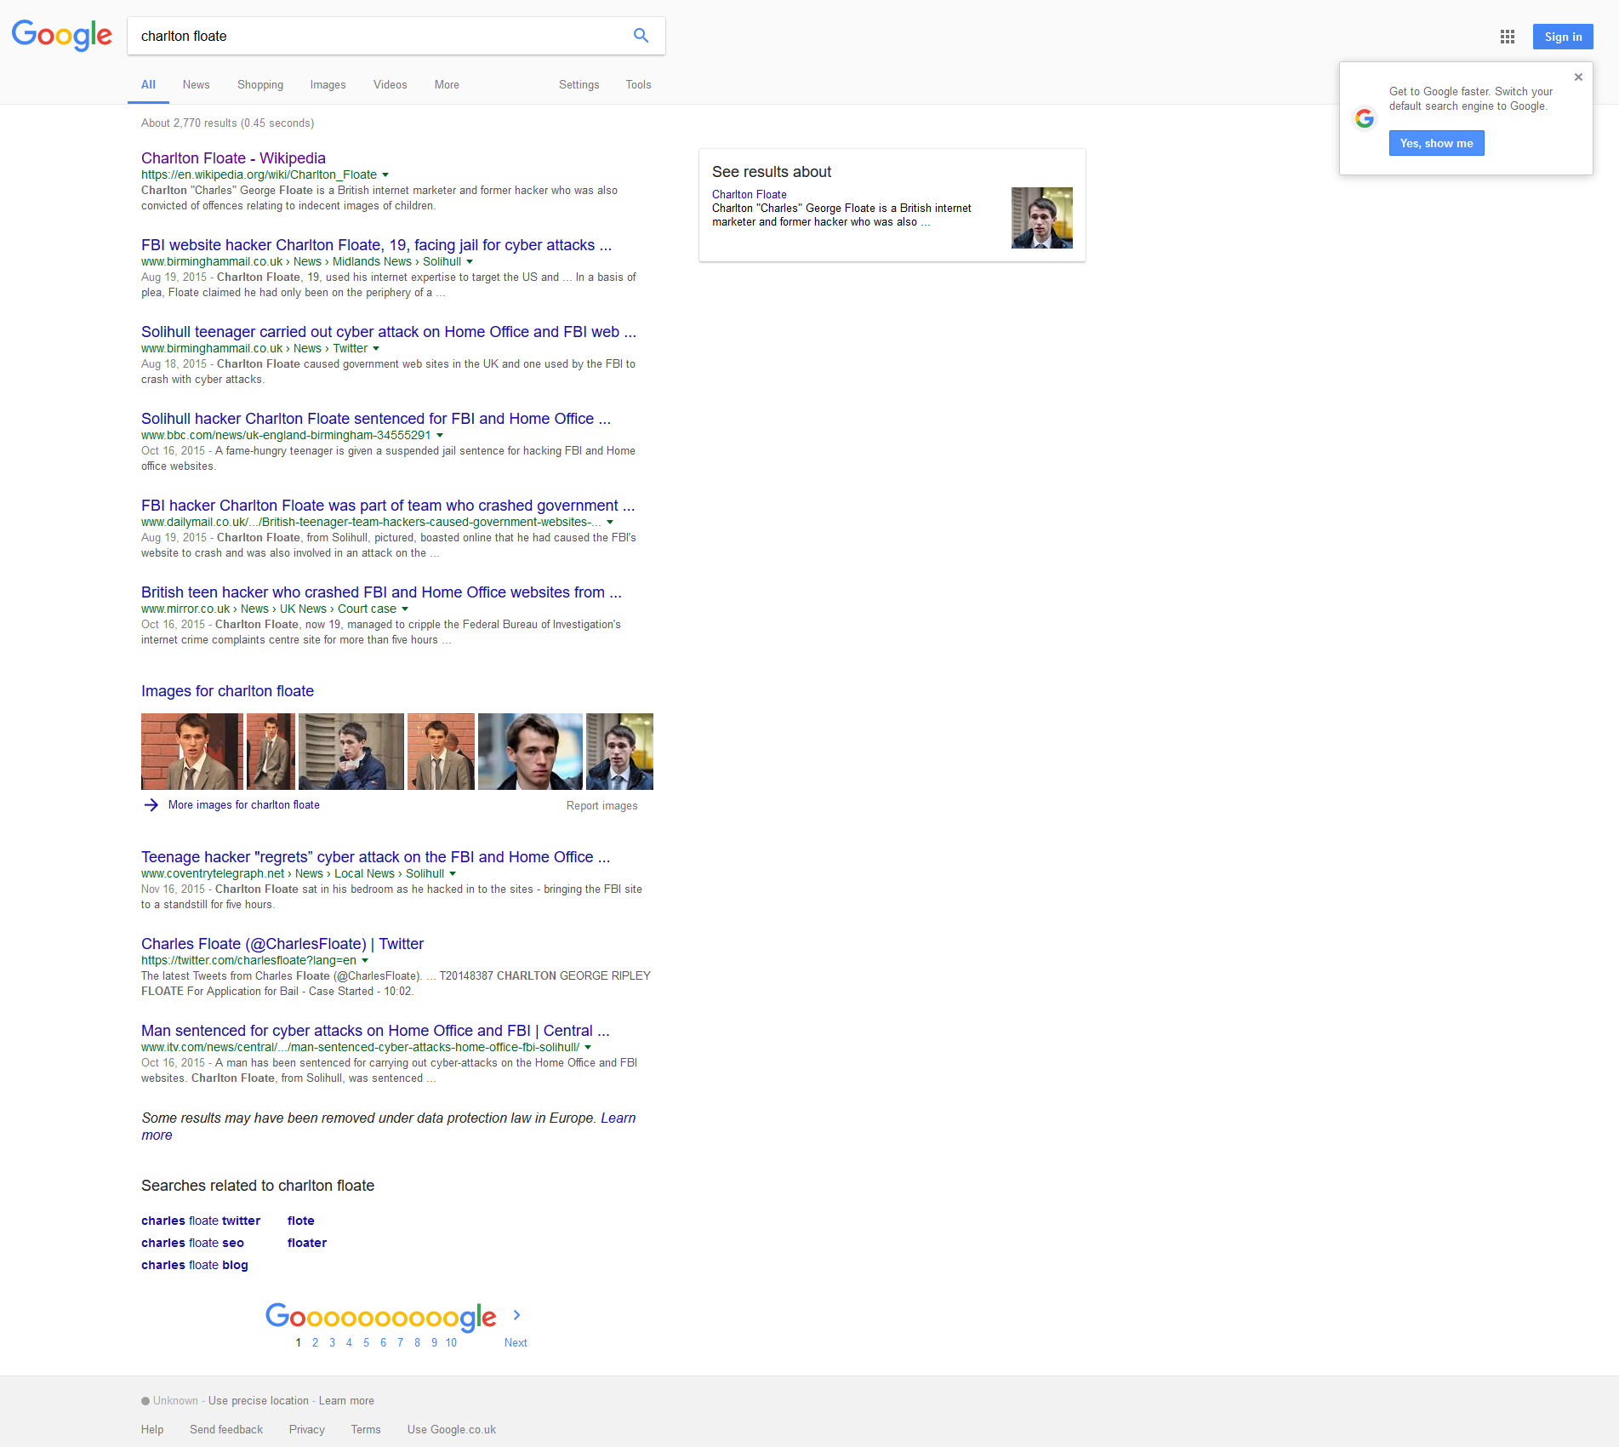Open the Settings menu

[579, 84]
